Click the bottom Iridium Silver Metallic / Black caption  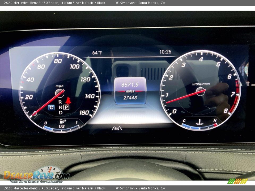coord(83,188)
